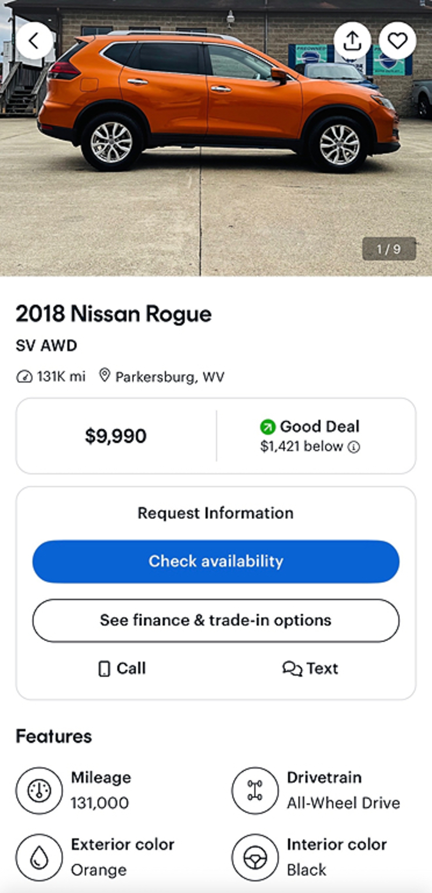Click the info icon beside $1,421 below
Image resolution: width=432 pixels, height=893 pixels.
pos(354,447)
